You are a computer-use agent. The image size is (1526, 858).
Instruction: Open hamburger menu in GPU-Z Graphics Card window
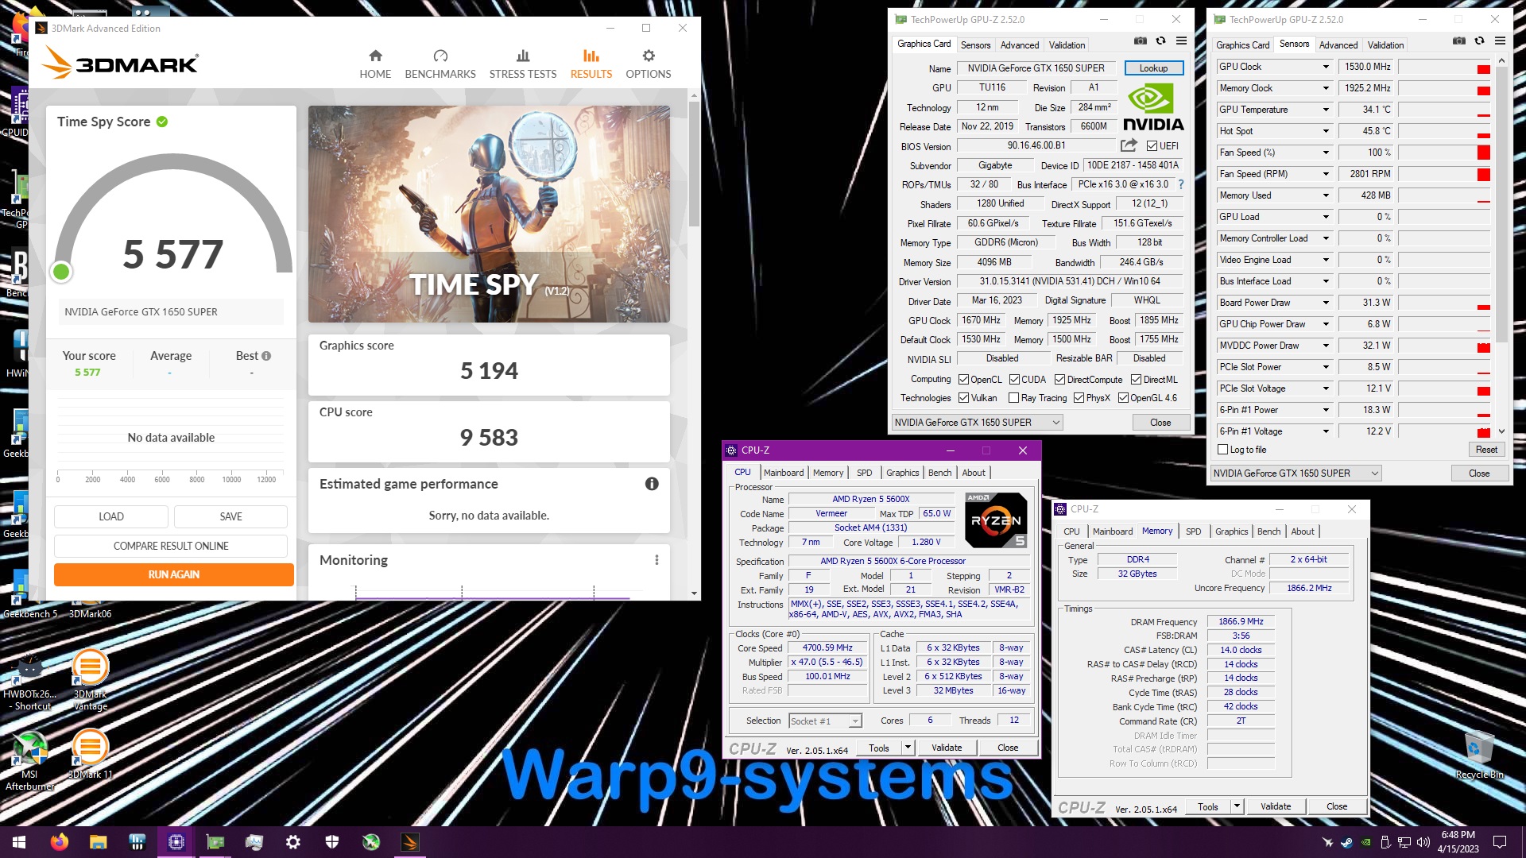click(1181, 41)
